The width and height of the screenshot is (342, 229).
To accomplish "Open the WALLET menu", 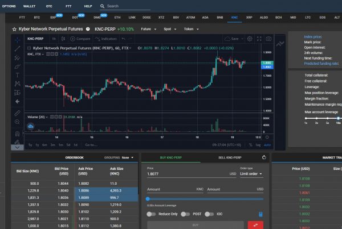I will (29, 6).
